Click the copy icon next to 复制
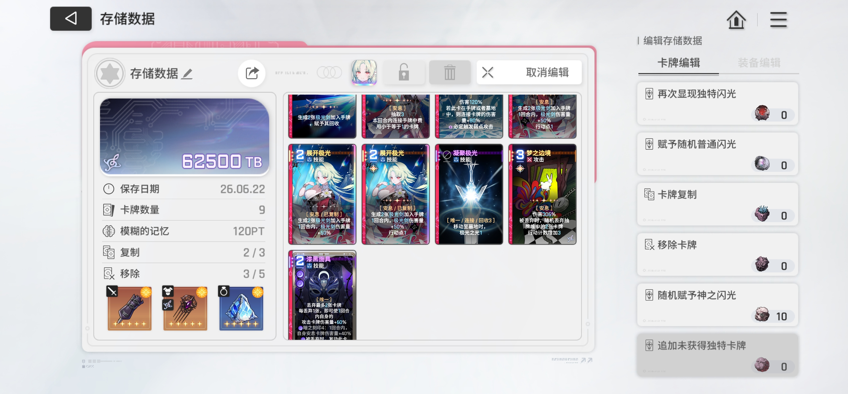 (109, 252)
